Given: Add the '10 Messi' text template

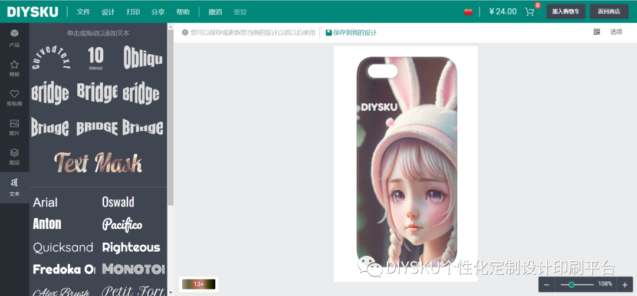Looking at the screenshot, I should click(x=96, y=58).
